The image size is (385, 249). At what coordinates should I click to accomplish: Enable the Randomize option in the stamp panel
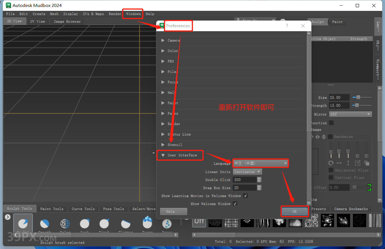pyautogui.click(x=331, y=136)
